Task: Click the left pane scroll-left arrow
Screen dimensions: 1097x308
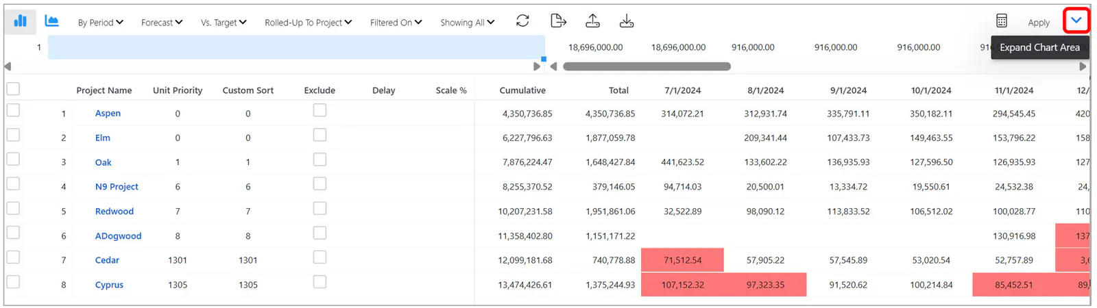Action: pyautogui.click(x=8, y=66)
